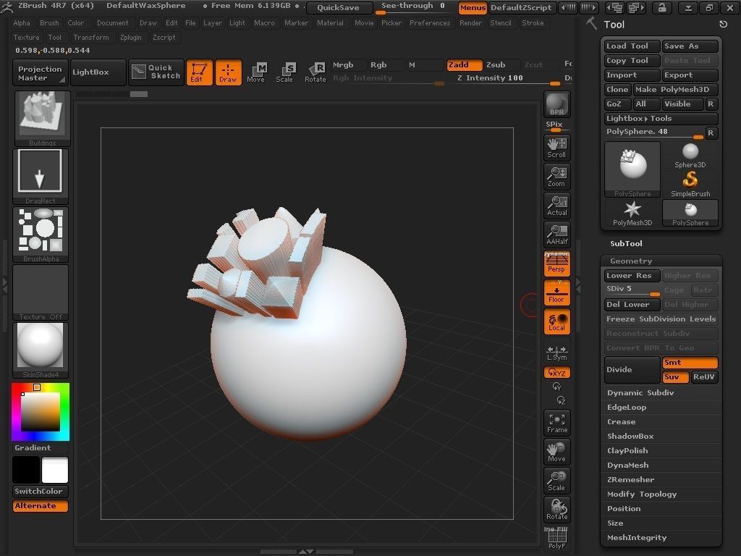Click the Frame mesh icon
This screenshot has width=741, height=556.
[x=556, y=423]
